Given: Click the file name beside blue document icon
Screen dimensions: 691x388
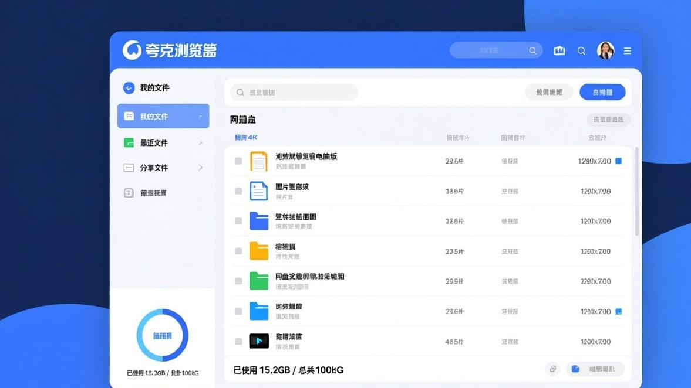Looking at the screenshot, I should point(292,186).
